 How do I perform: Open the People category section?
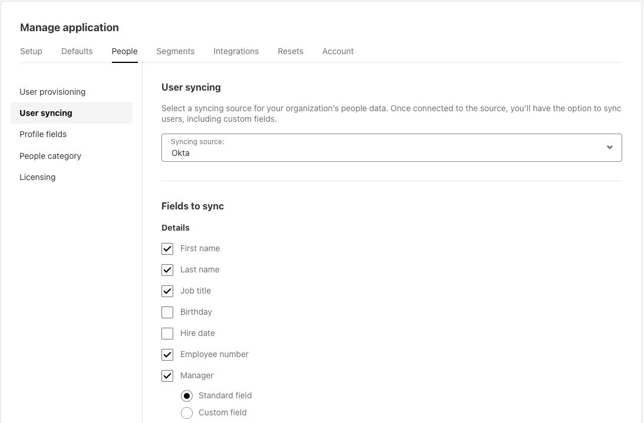point(50,156)
